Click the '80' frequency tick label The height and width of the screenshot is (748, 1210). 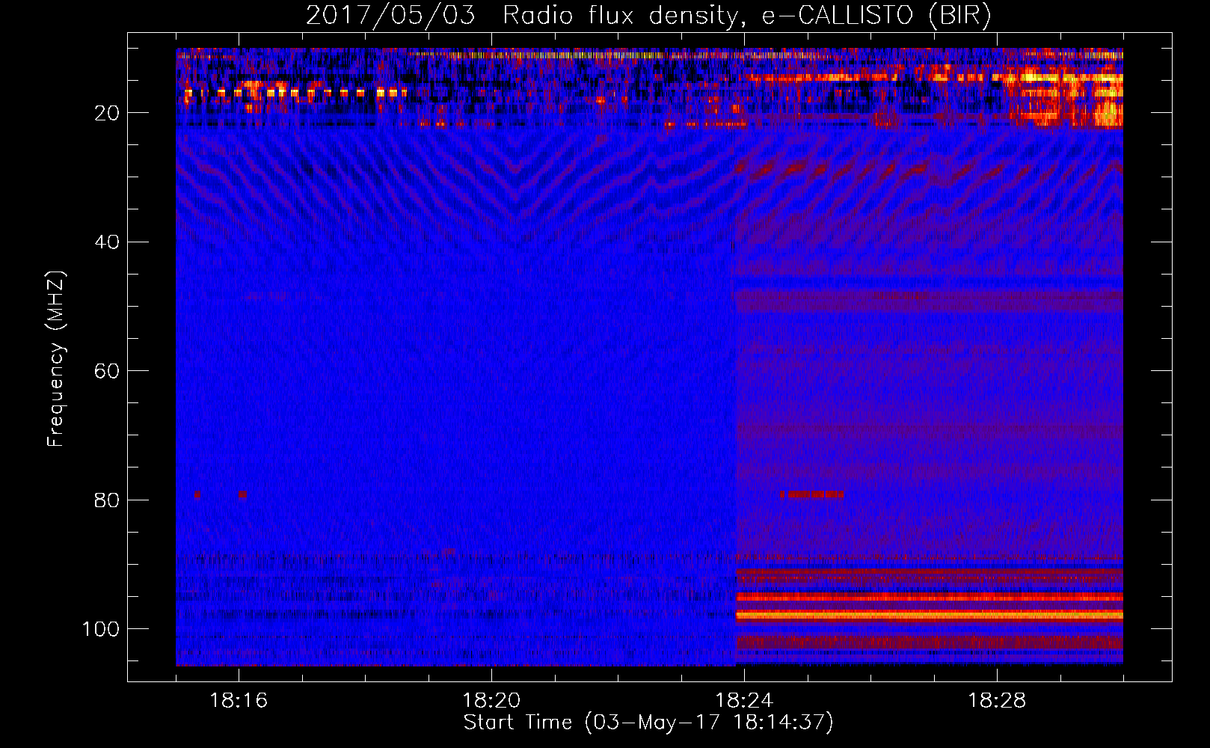click(x=107, y=500)
